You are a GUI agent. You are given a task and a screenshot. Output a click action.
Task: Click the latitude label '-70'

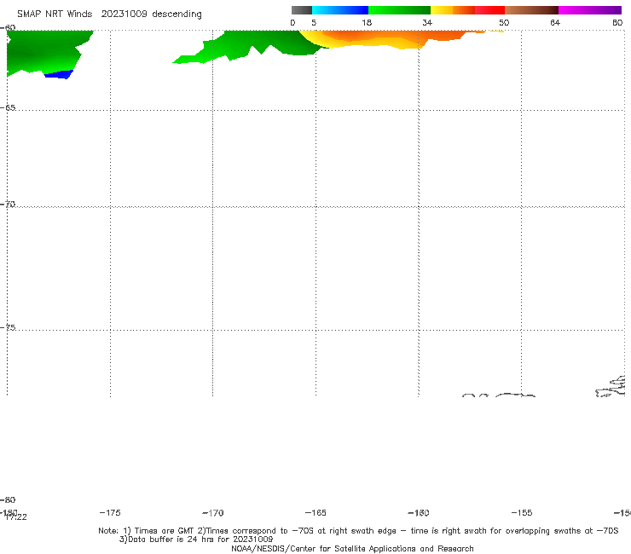8,204
